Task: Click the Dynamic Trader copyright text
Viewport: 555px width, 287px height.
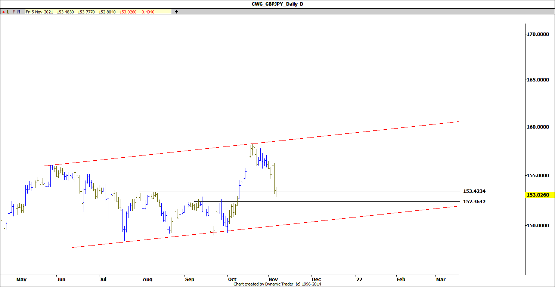Action: point(277,284)
